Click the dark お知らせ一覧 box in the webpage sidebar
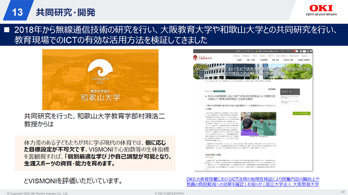The width and height of the screenshot is (348, 195). 290,91
